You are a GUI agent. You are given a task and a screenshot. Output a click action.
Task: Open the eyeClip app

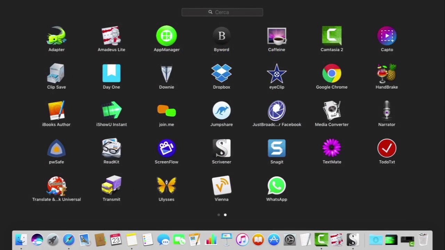[x=277, y=73]
